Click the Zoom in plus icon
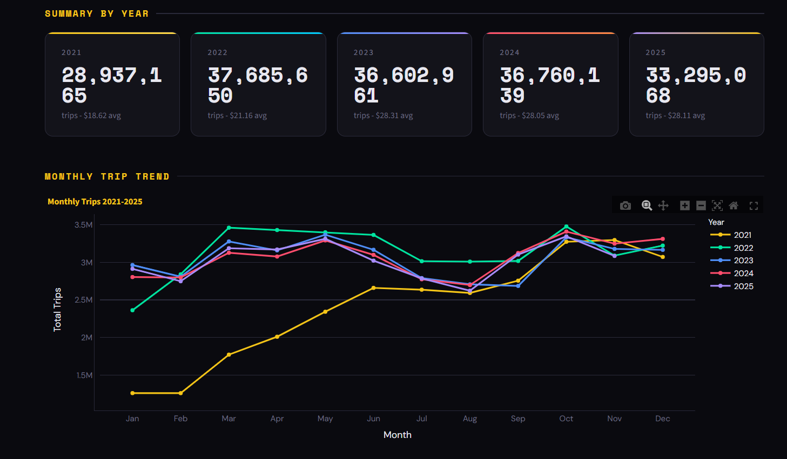The height and width of the screenshot is (459, 787). coord(685,205)
